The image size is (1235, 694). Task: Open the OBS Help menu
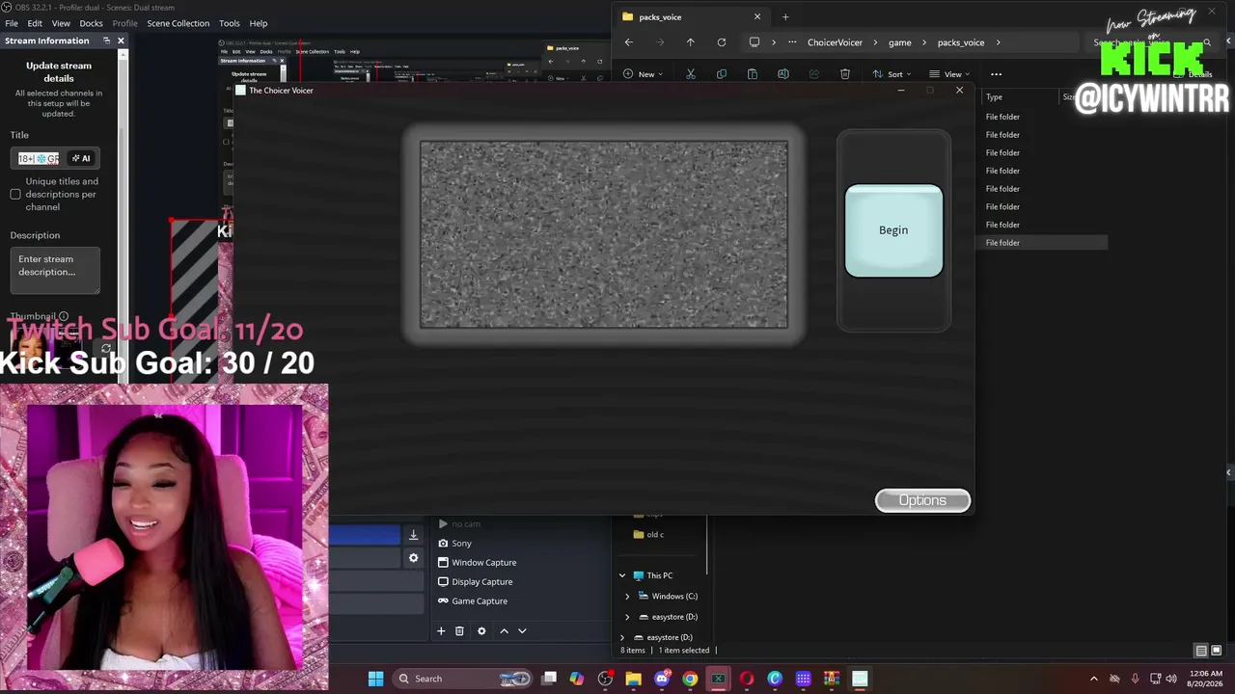(x=259, y=23)
